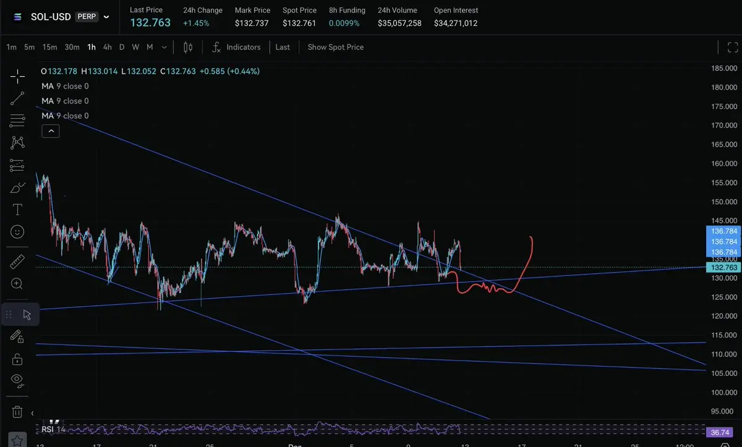Switch to the W weekly timeframe
Viewport: 742px width, 447px height.
[x=135, y=47]
